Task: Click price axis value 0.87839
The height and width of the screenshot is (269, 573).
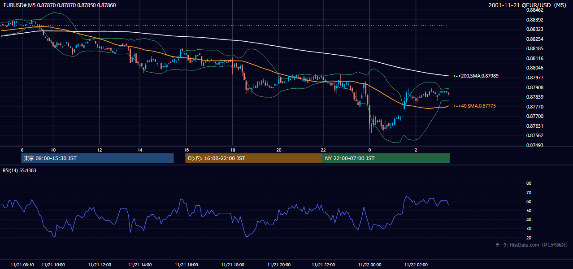Action: tap(534, 97)
